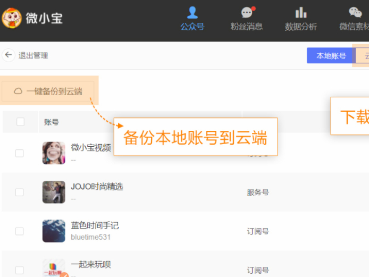Click 退出管理 link
The width and height of the screenshot is (369, 277).
(x=33, y=55)
